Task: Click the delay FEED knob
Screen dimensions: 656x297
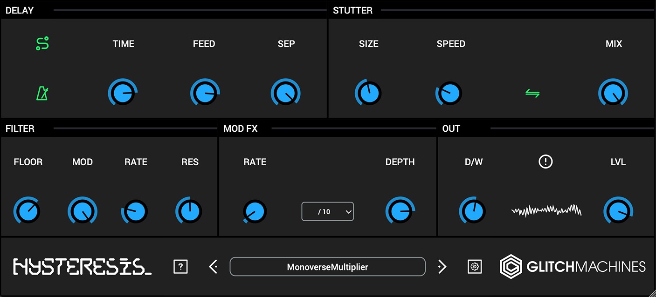Action: click(x=204, y=93)
